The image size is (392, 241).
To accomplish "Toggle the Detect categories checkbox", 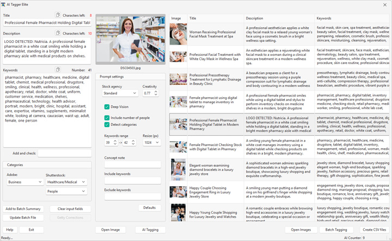I will coord(107,125).
